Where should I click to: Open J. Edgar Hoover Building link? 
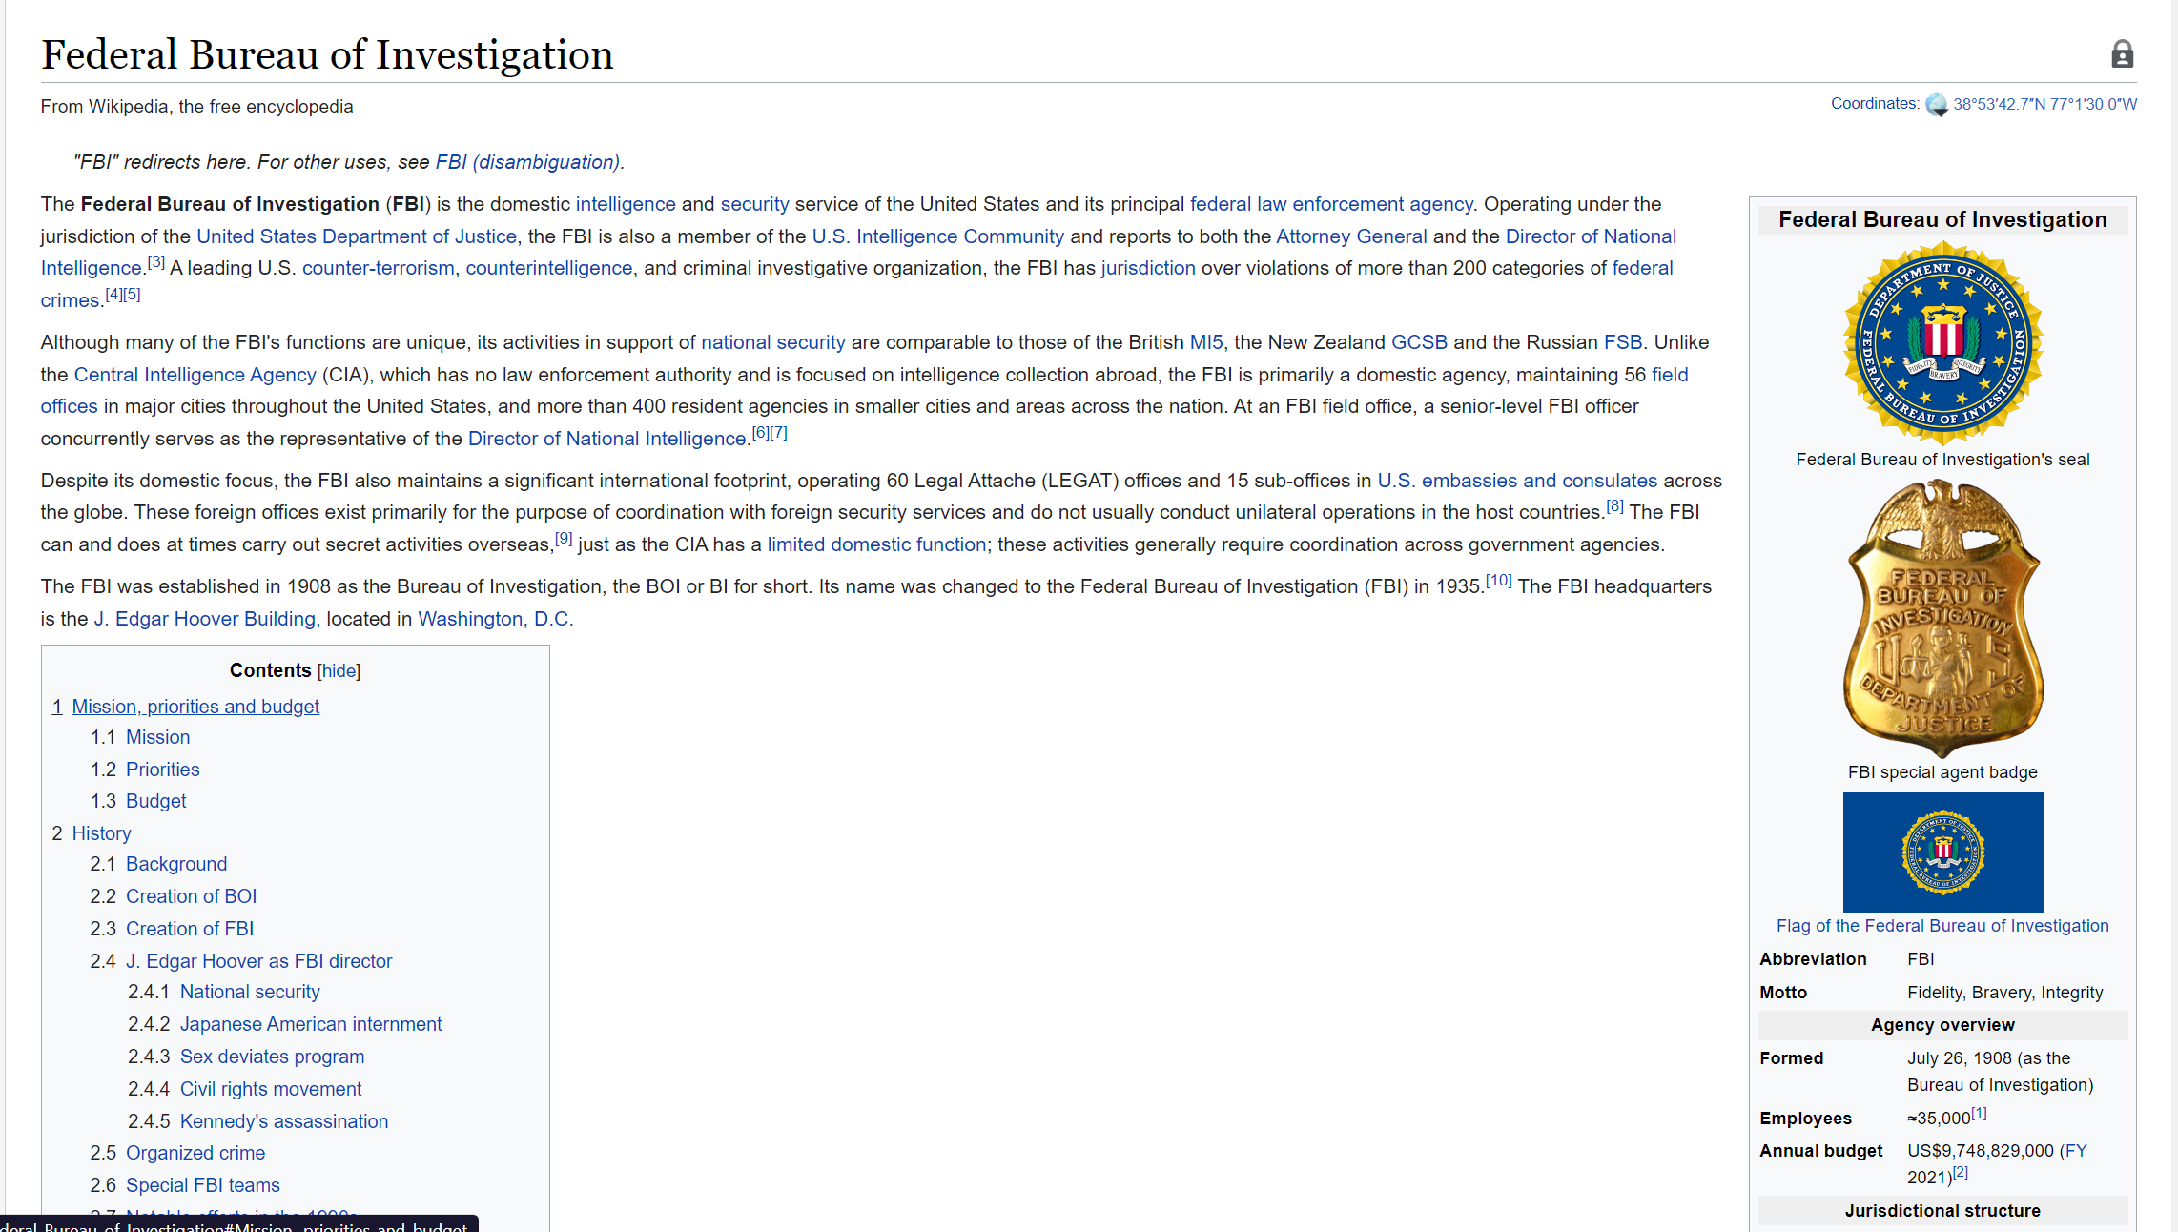point(204,619)
